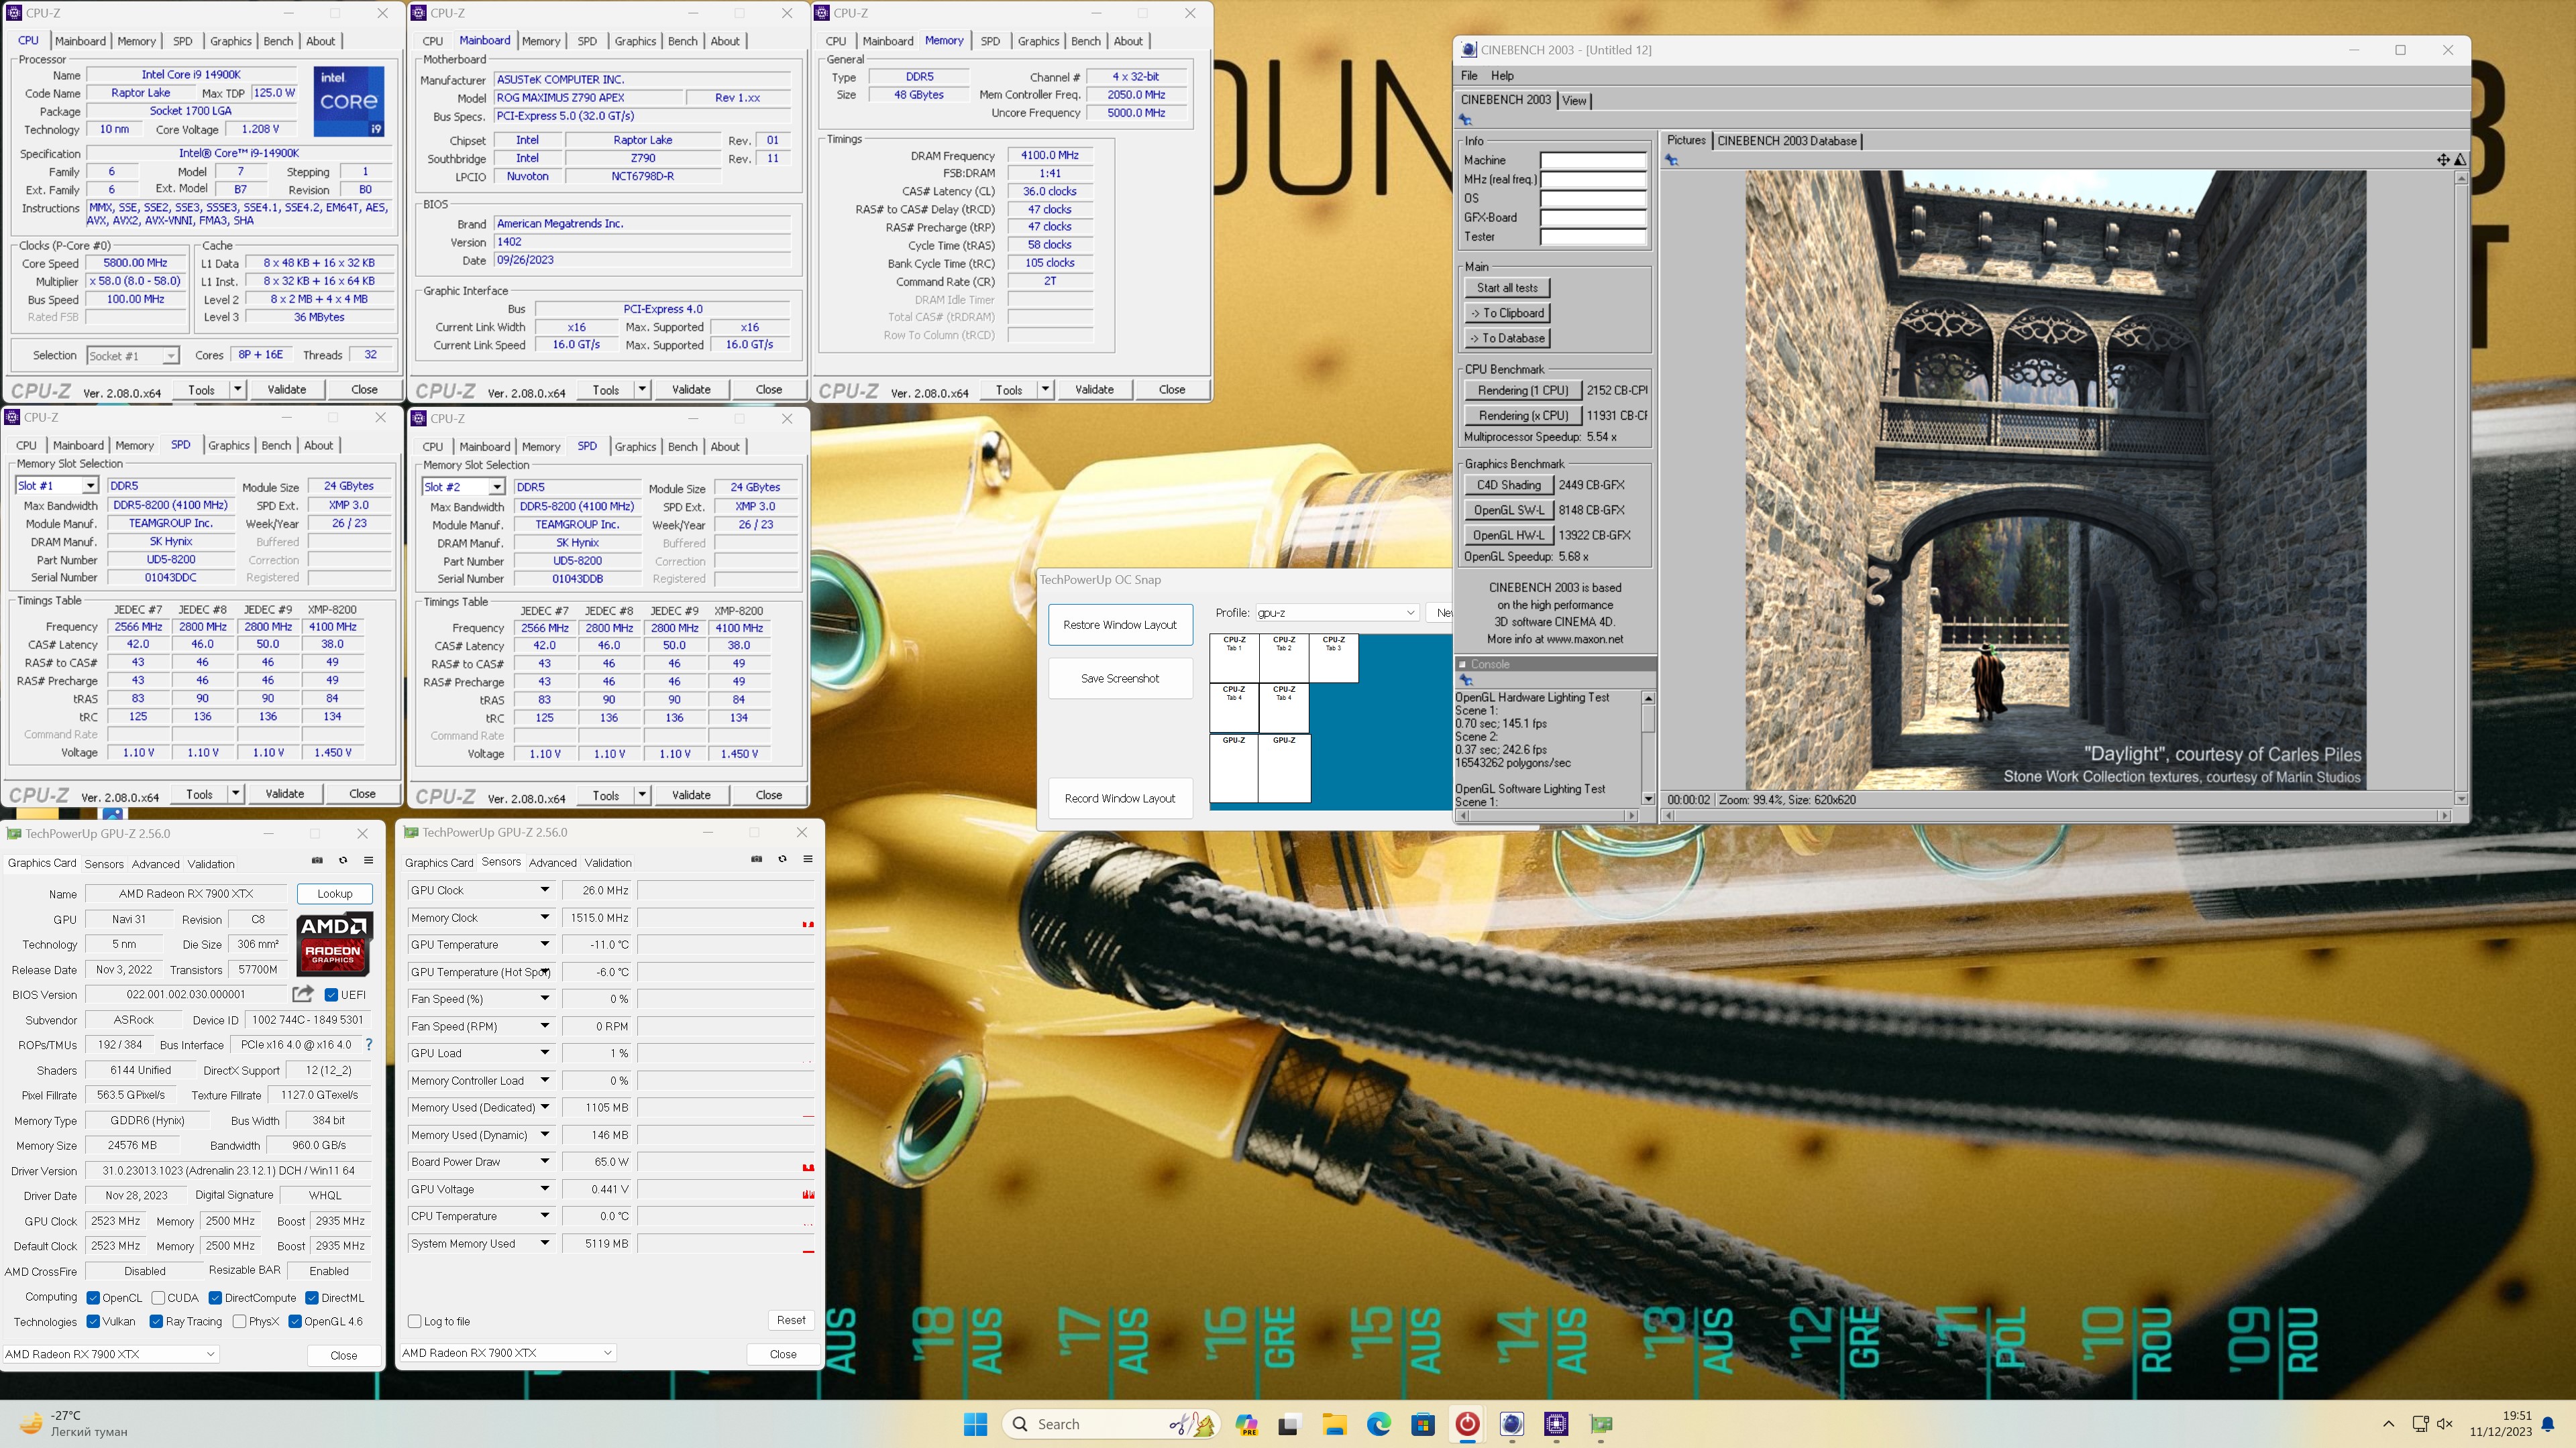The width and height of the screenshot is (2576, 1448).
Task: Open Windows Start menu
Action: click(x=975, y=1424)
